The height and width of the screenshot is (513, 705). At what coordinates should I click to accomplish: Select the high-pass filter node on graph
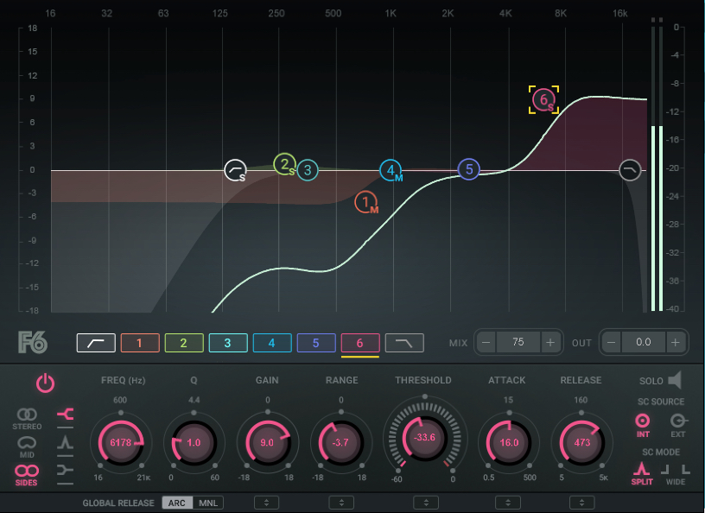(x=235, y=170)
